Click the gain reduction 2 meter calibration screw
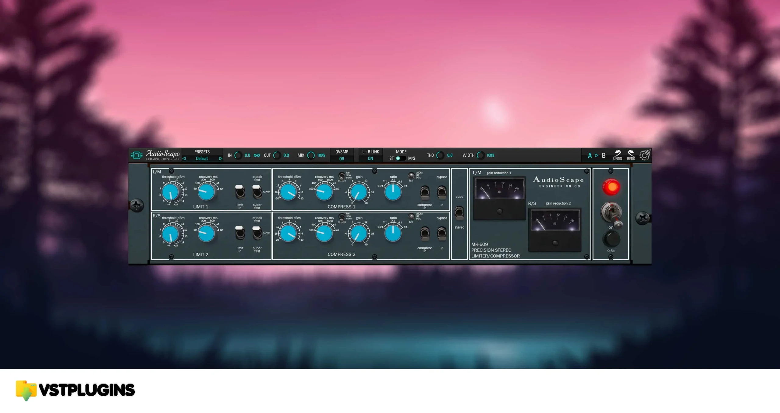780x413 pixels. click(555, 243)
